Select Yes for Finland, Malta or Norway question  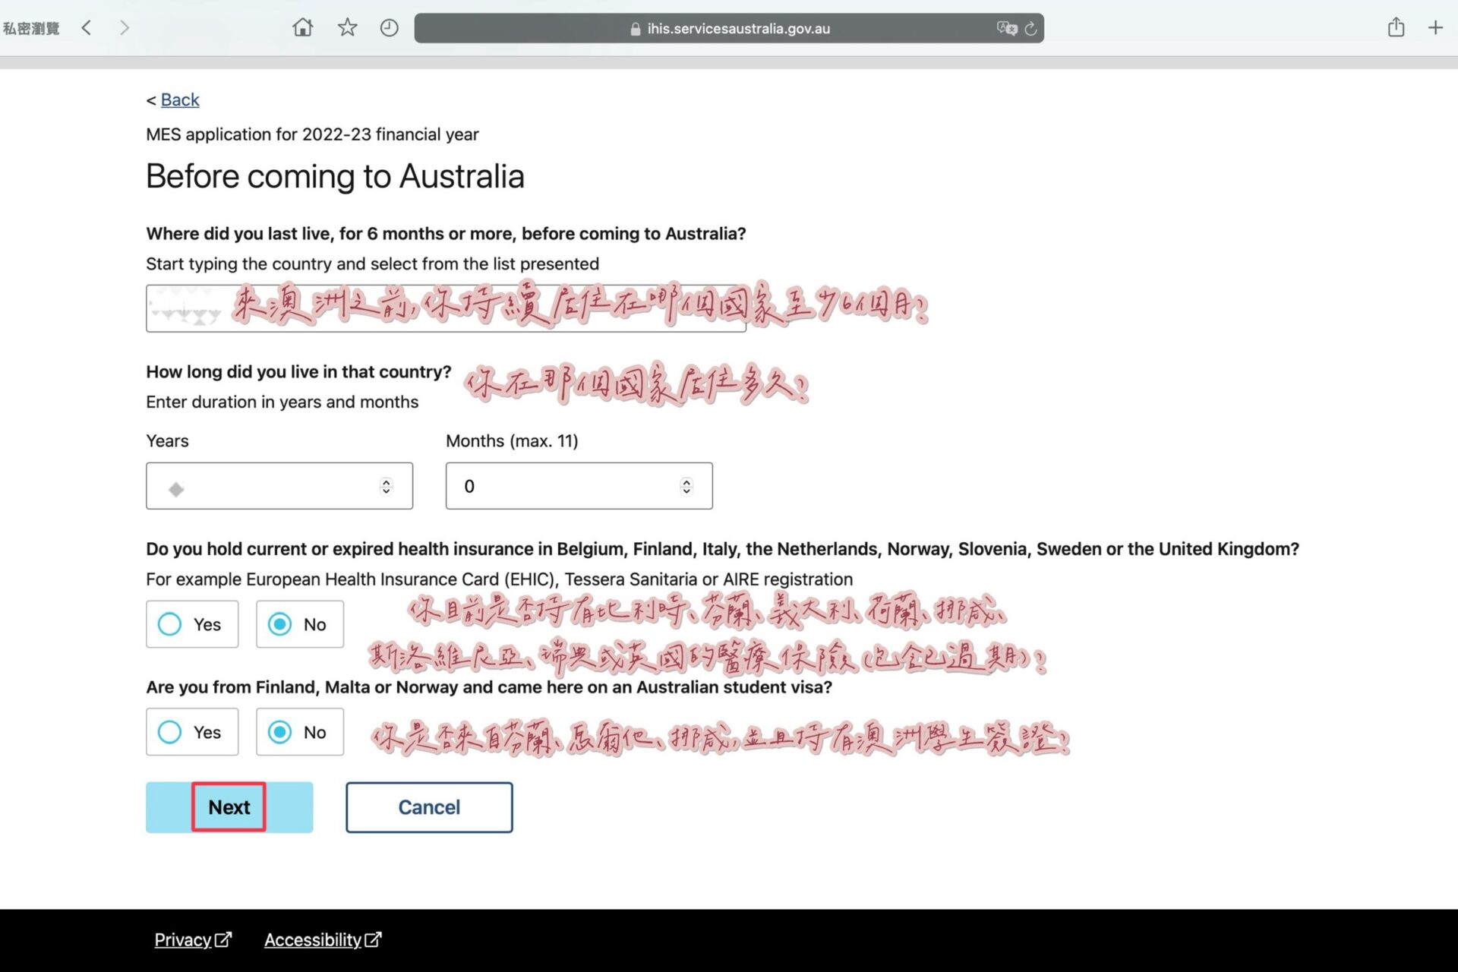170,732
